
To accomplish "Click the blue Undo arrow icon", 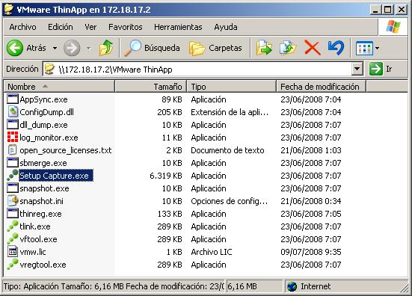I will pos(336,48).
